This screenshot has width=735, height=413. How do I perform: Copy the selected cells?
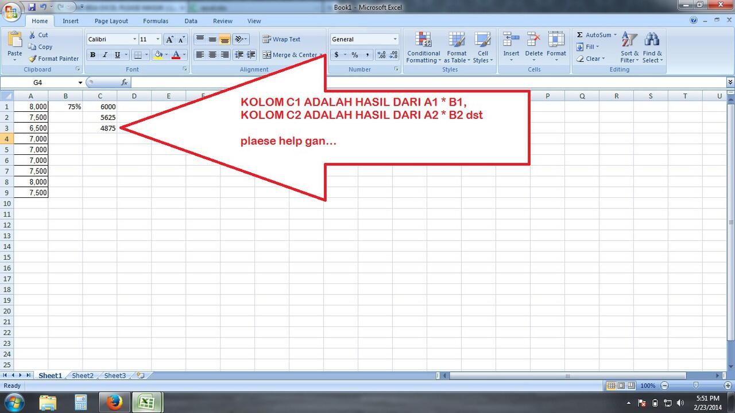click(x=40, y=47)
